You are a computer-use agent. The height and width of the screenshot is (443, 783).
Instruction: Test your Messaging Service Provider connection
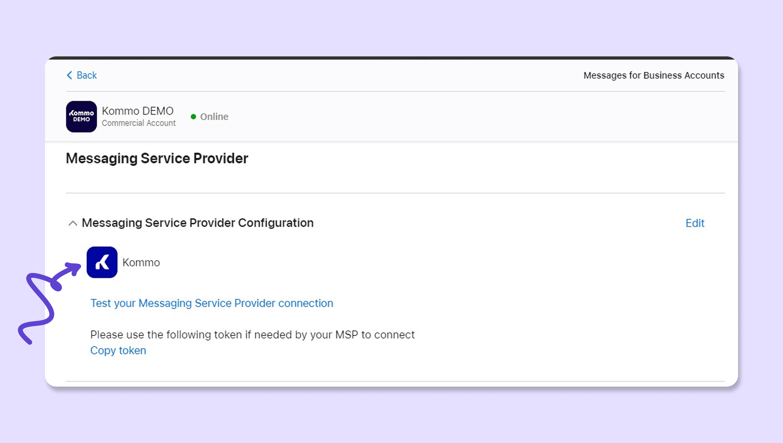tap(212, 303)
